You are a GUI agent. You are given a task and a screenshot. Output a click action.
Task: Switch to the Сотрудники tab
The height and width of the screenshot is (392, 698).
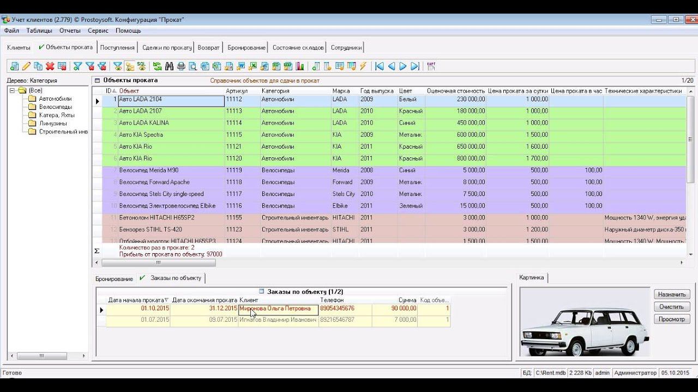tap(346, 47)
